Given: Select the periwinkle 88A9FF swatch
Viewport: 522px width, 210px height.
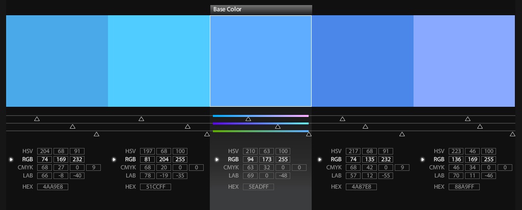Looking at the screenshot, I should (x=464, y=61).
